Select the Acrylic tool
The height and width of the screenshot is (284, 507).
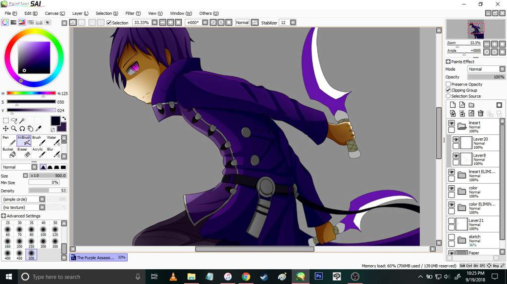click(39, 153)
